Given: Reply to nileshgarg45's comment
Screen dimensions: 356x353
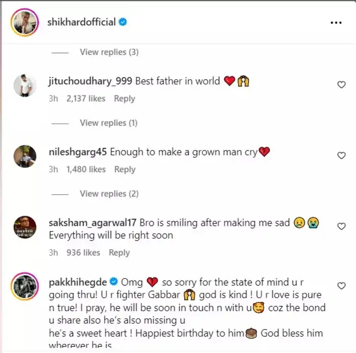Looking at the screenshot, I should pos(125,169).
